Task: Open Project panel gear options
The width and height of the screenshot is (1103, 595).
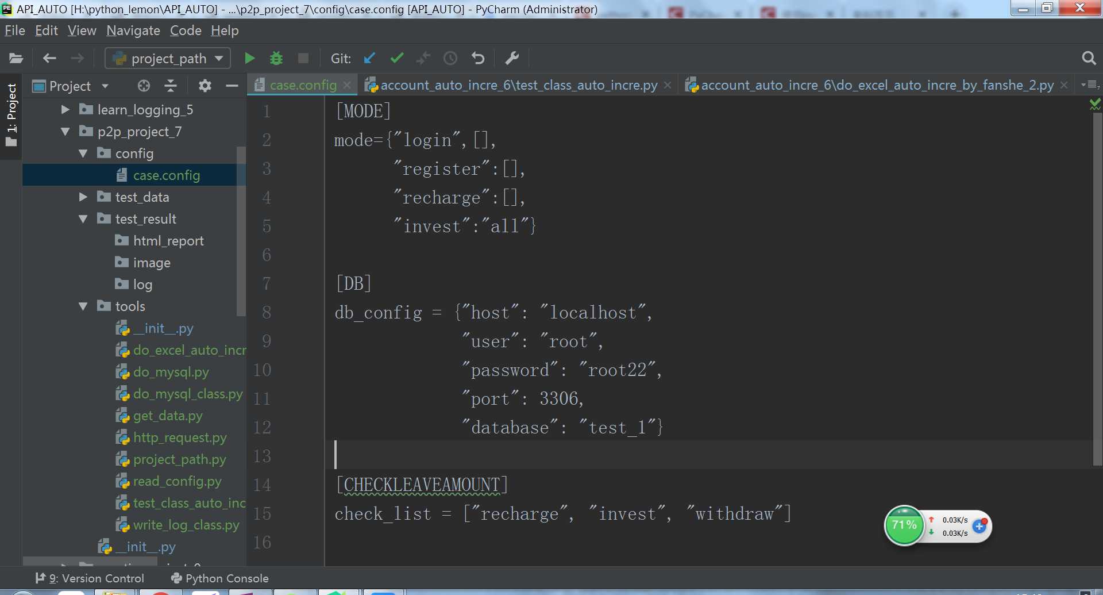Action: pyautogui.click(x=205, y=86)
